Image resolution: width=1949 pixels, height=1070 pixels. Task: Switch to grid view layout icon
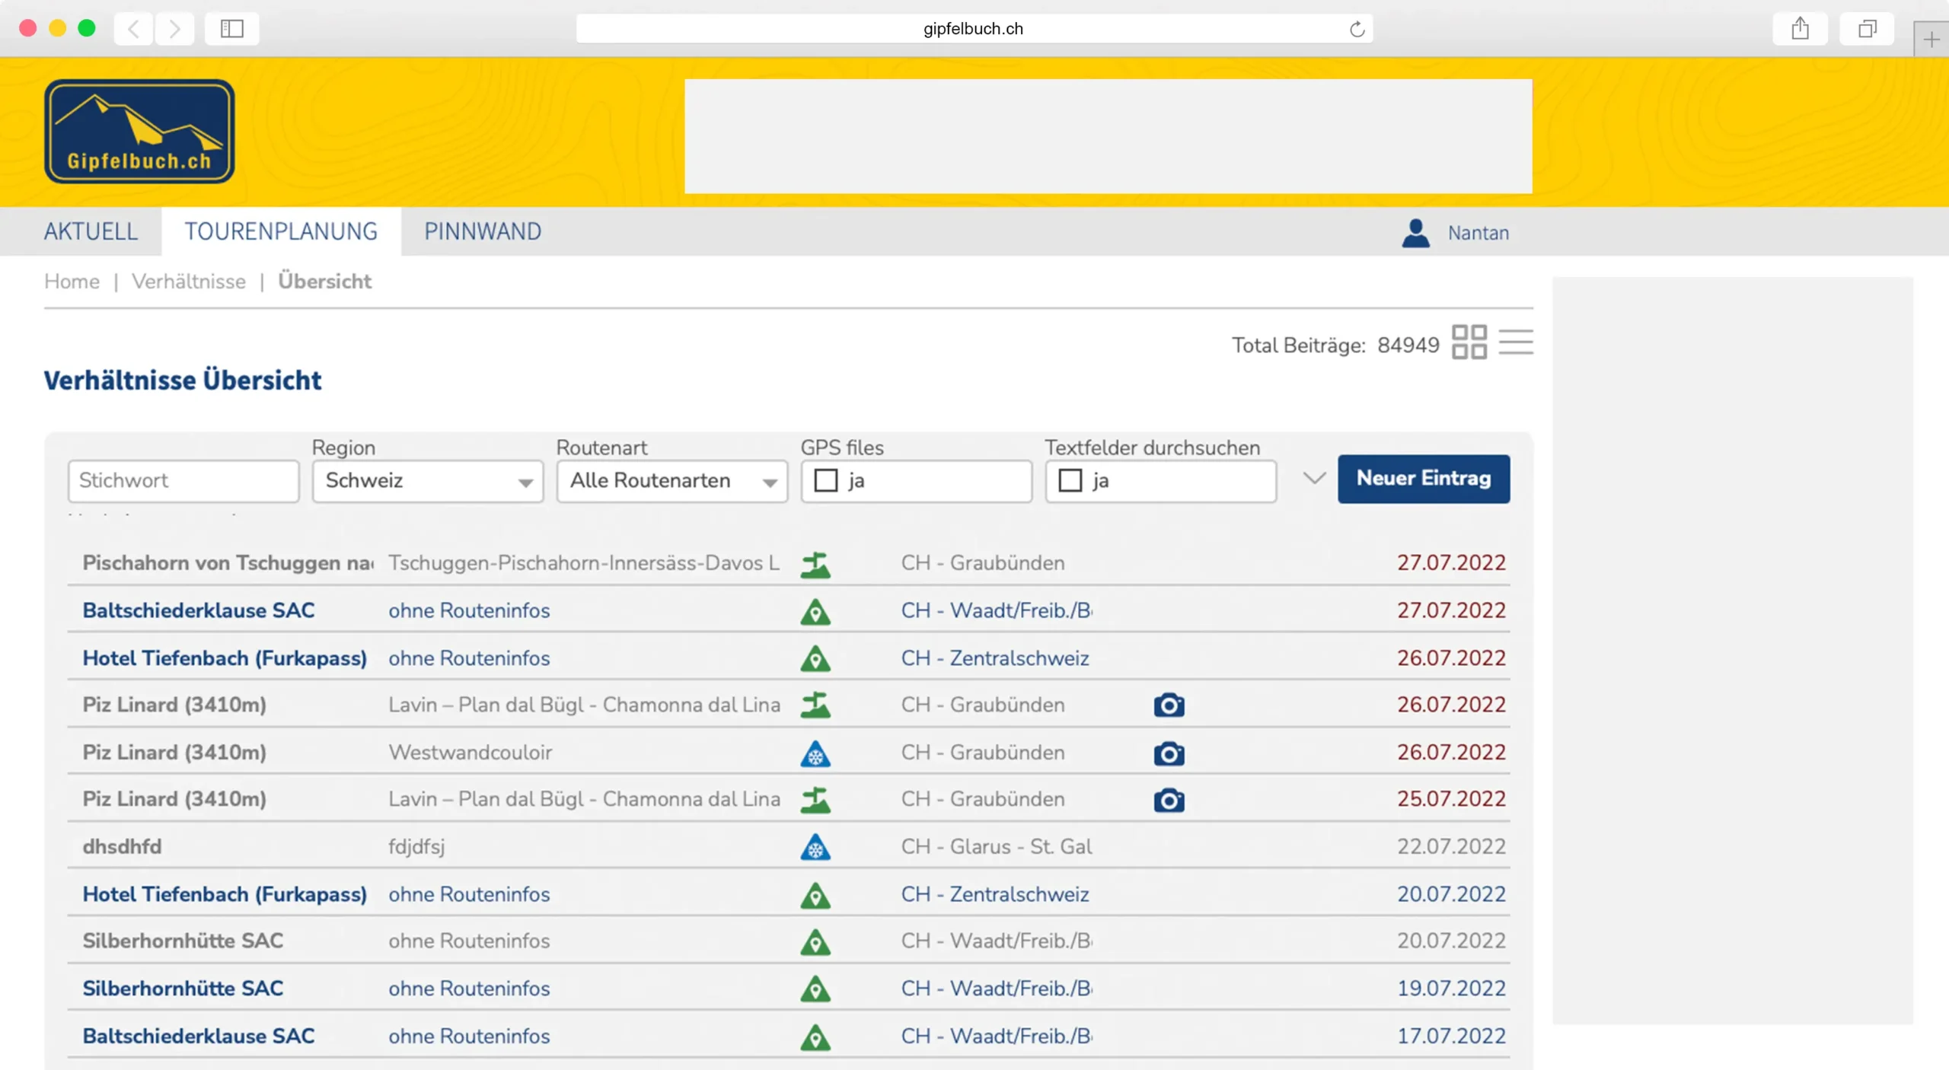pos(1469,342)
